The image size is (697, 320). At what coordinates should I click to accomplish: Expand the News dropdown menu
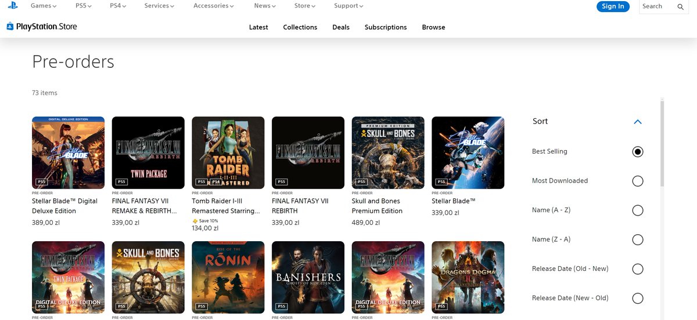tap(265, 6)
